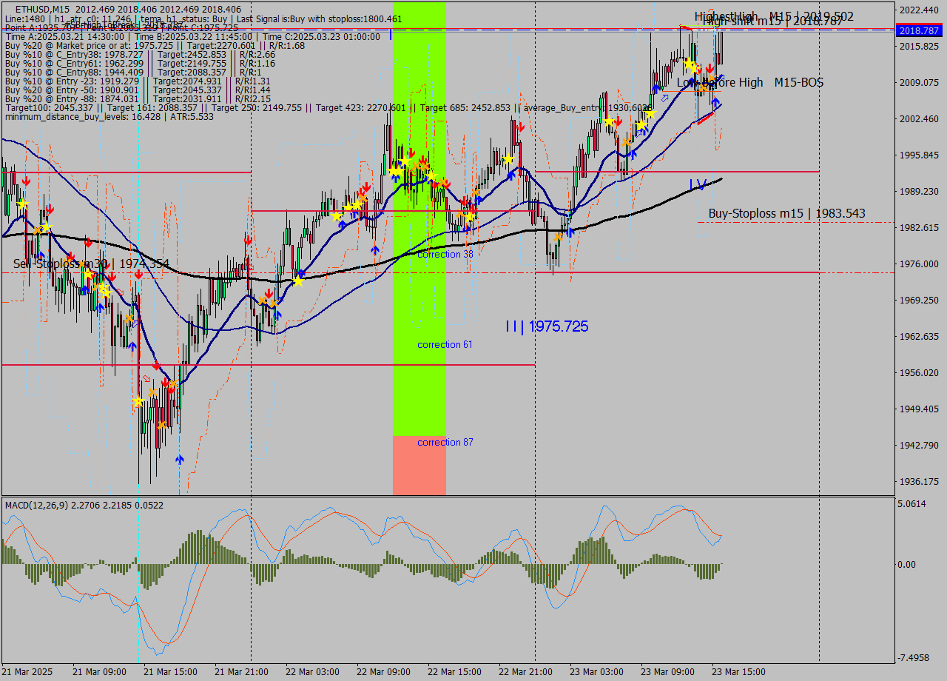
Task: Click the Low Before High M15-BOS label
Action: point(750,82)
